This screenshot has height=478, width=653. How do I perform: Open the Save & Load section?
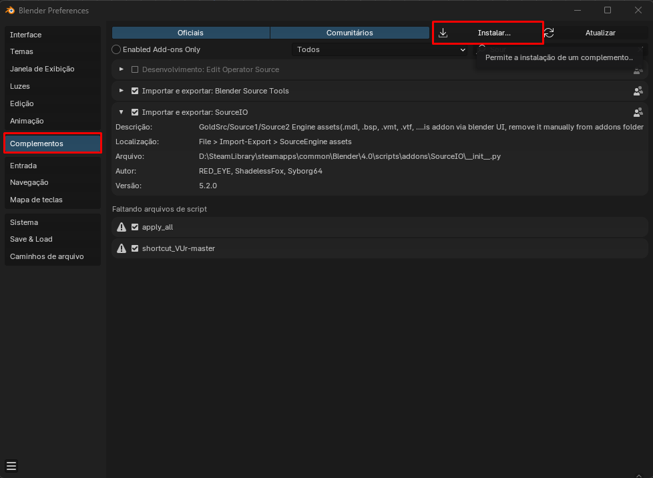[53, 239]
